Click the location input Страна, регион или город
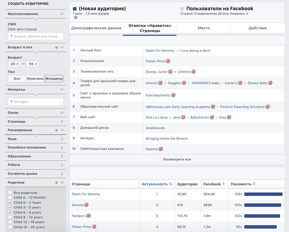 [35, 36]
